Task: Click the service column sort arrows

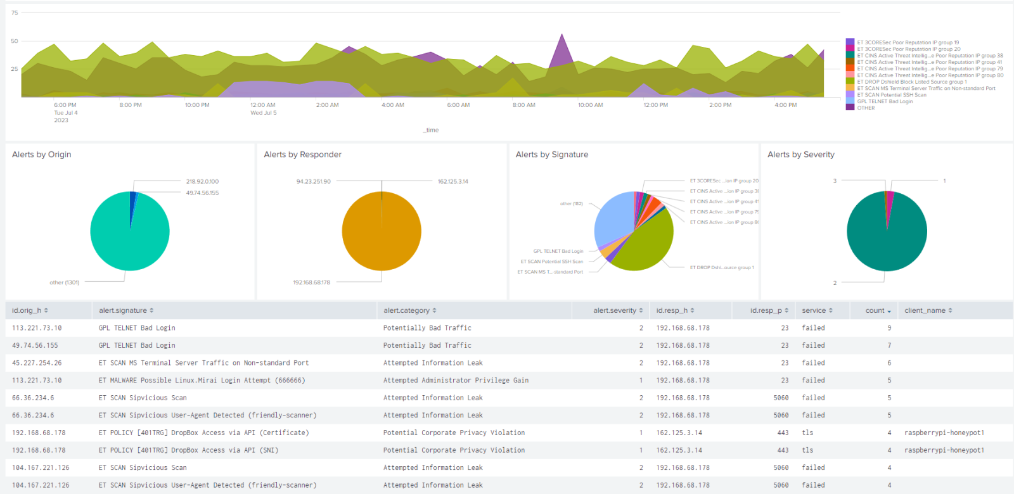Action: 830,310
